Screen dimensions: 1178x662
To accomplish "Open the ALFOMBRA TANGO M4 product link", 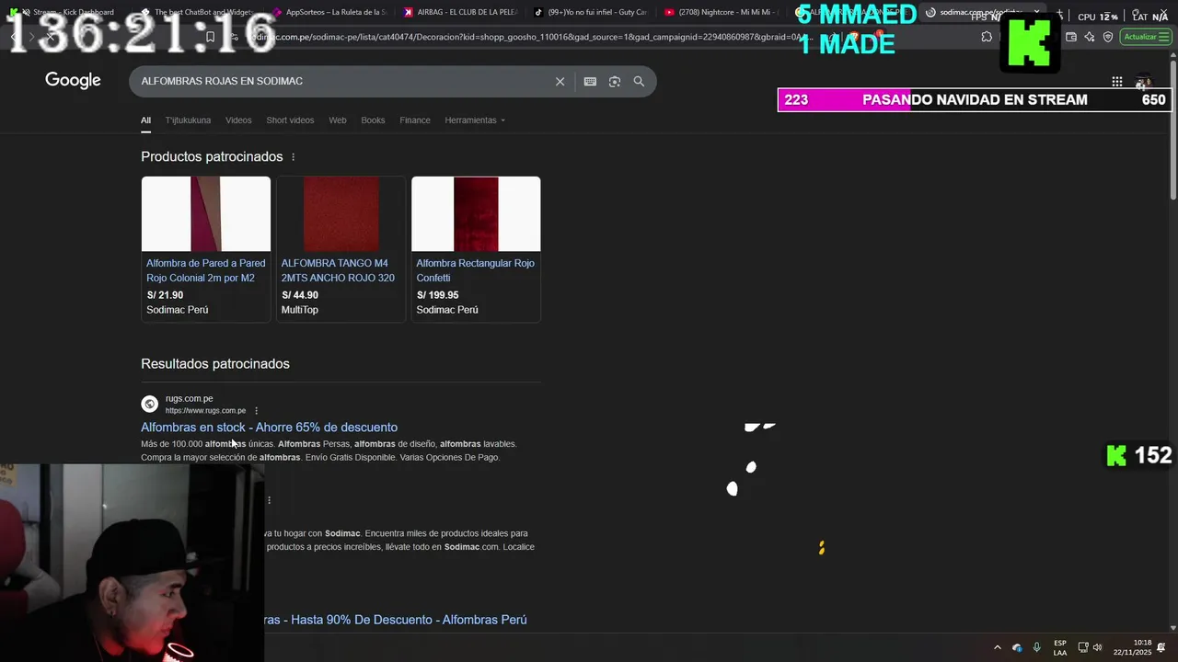I will pyautogui.click(x=338, y=270).
